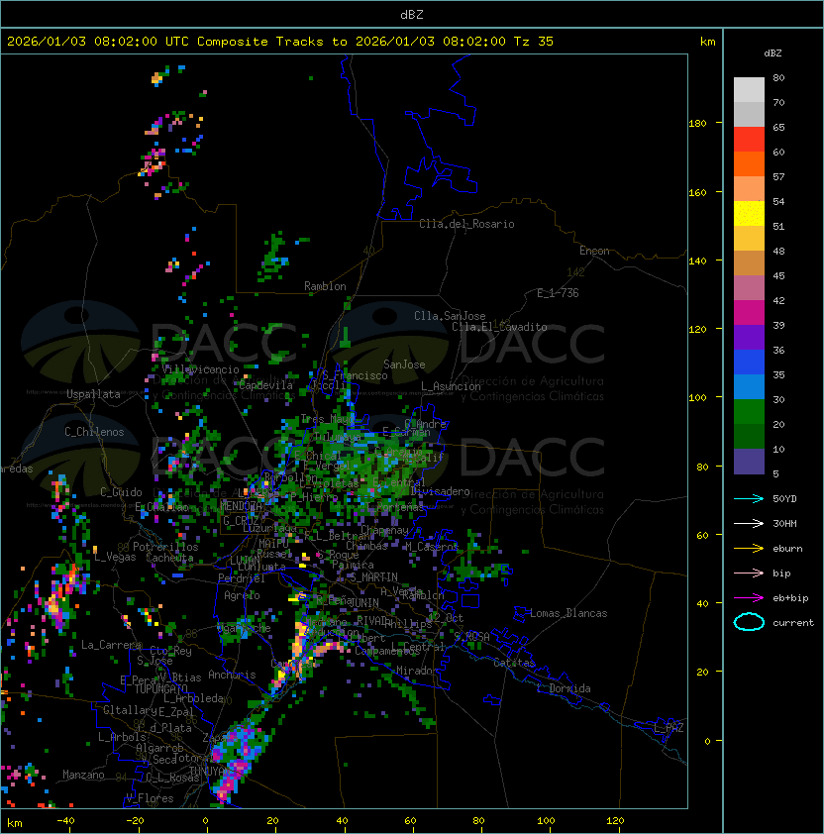
Task: Click the 'Capdevila' map label
Action: point(266,385)
